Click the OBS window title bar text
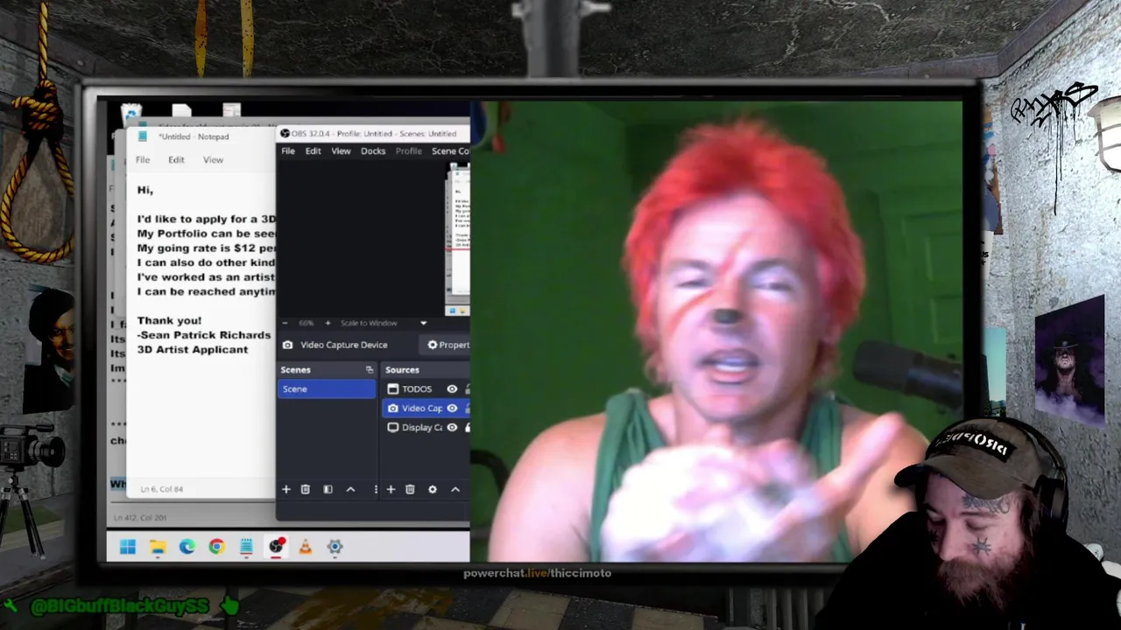 374,134
